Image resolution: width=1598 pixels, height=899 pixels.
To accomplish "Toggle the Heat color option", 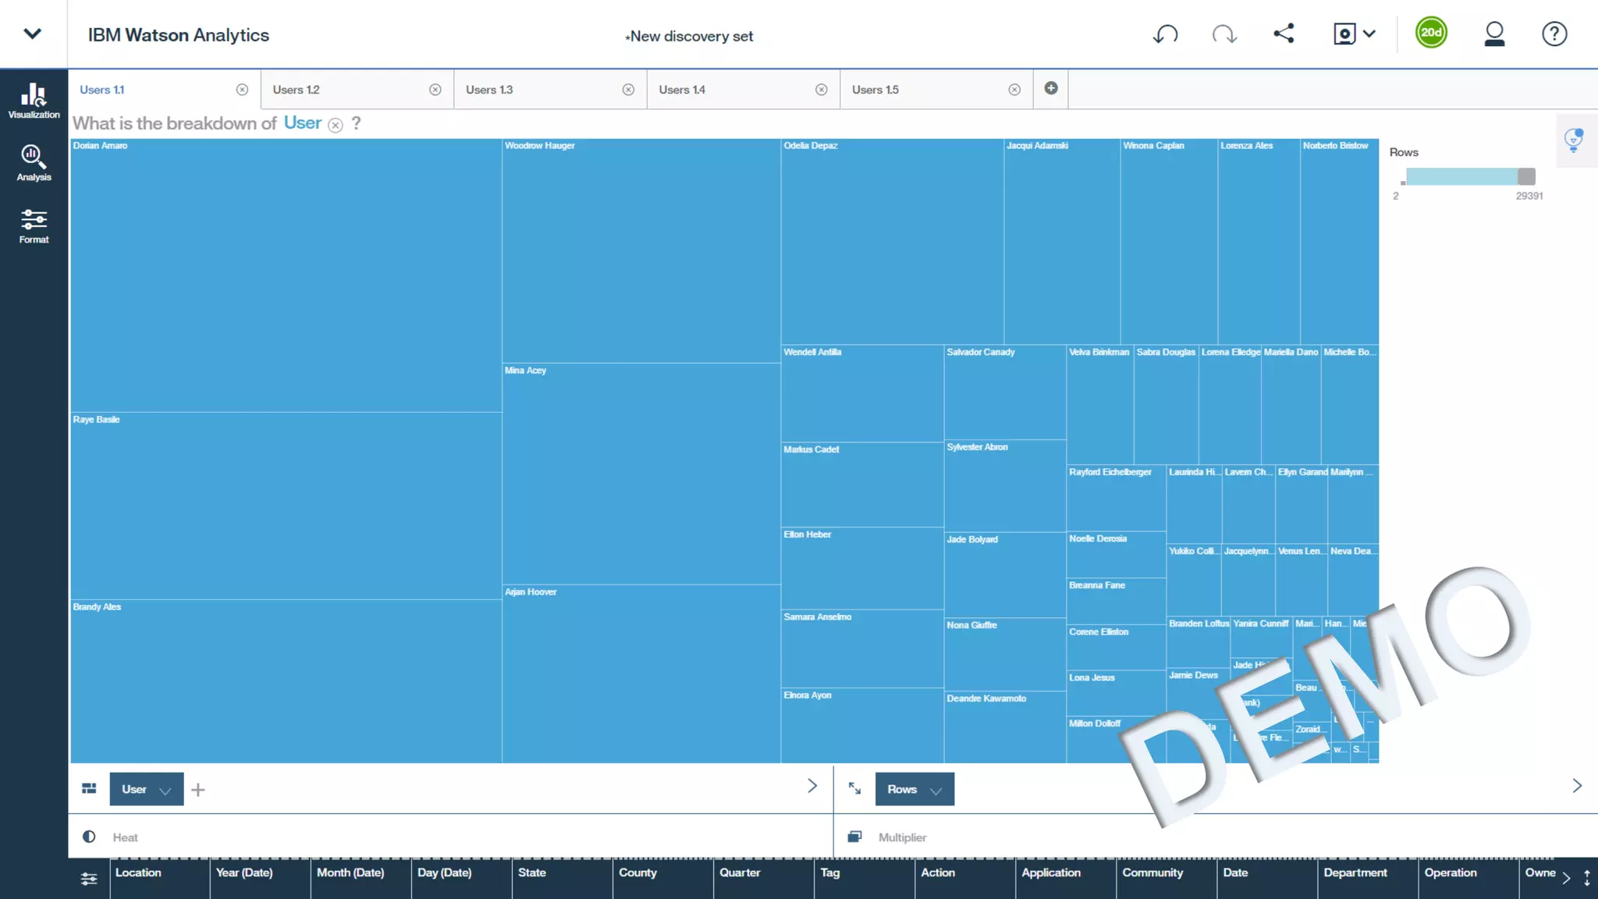I will click(x=89, y=837).
